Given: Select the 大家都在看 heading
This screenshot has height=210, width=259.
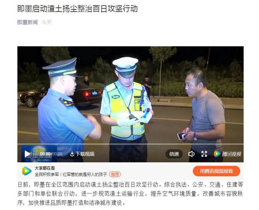Looking at the screenshot, I should point(44,168).
